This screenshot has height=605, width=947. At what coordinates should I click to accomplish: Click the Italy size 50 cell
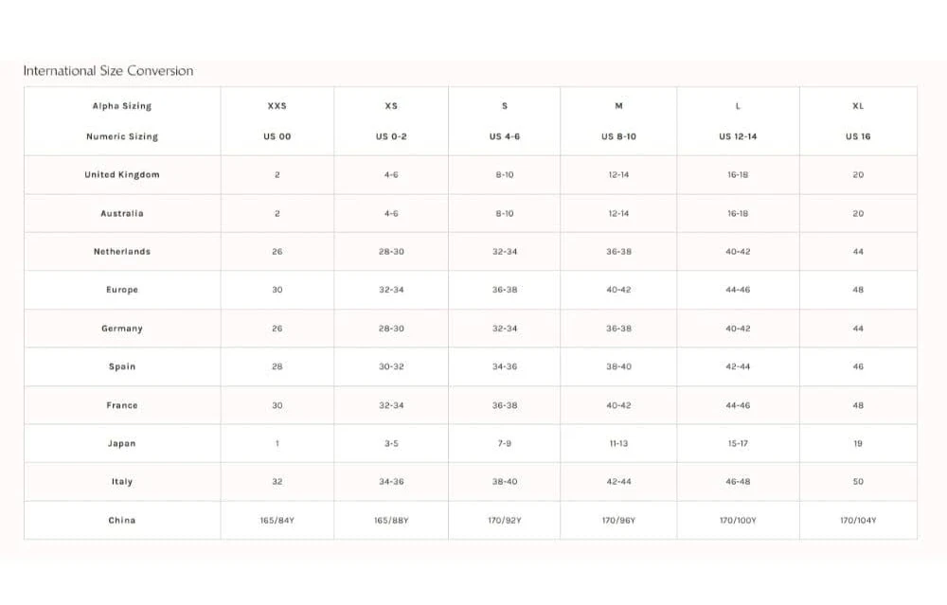click(x=858, y=482)
